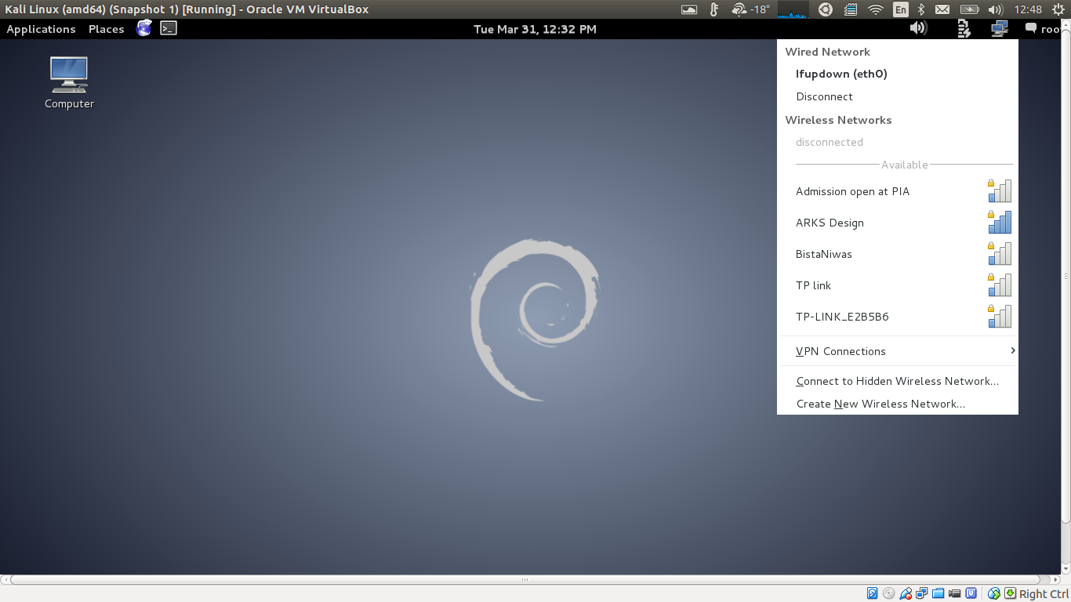Viewport: 1071px width, 602px height.
Task: Click the VirtualBox optical disc status icon
Action: tap(888, 593)
